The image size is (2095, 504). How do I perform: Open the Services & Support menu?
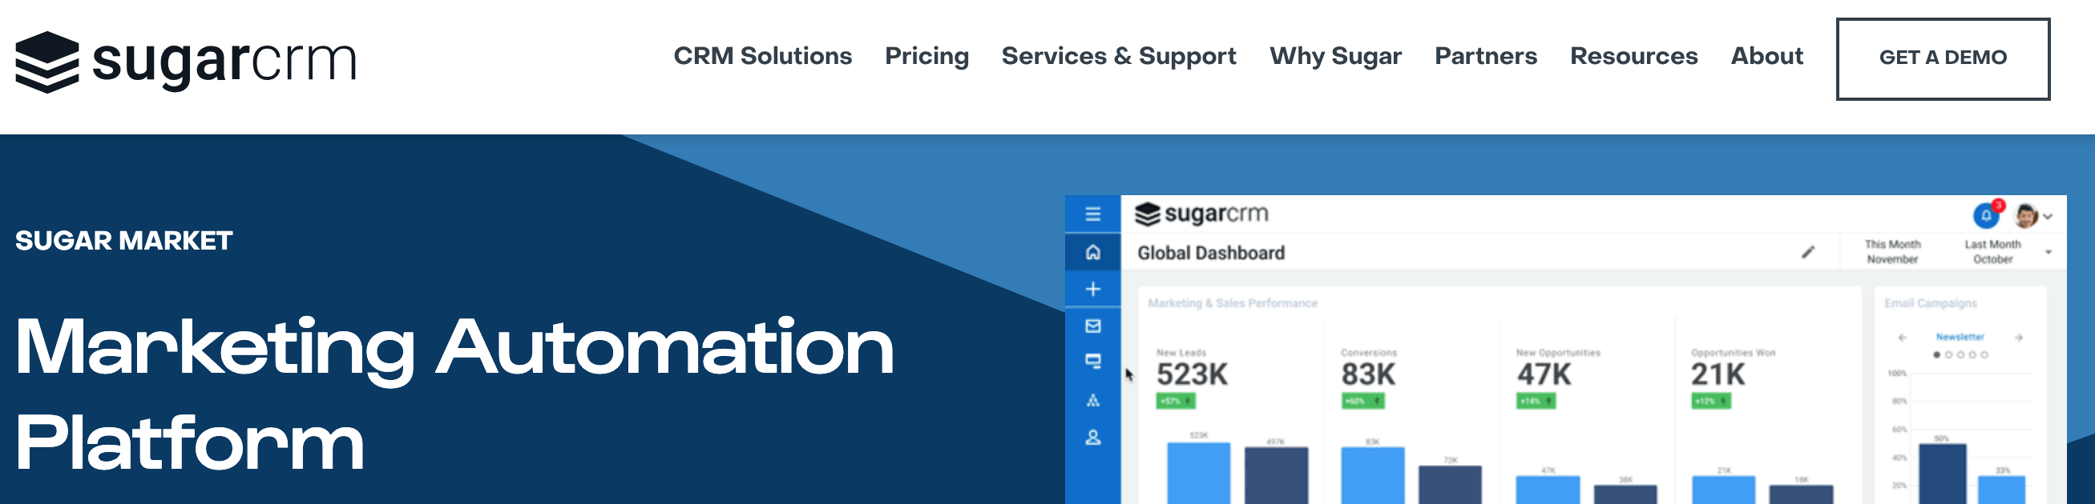(1119, 56)
